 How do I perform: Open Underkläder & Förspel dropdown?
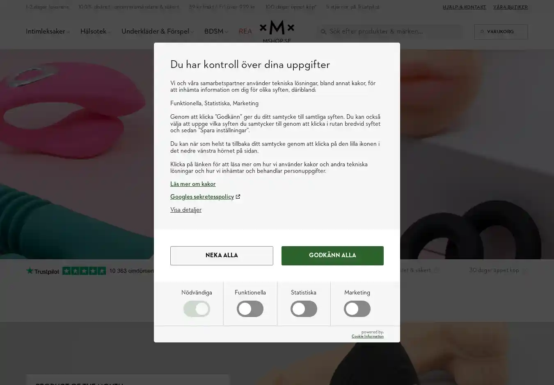click(x=157, y=32)
